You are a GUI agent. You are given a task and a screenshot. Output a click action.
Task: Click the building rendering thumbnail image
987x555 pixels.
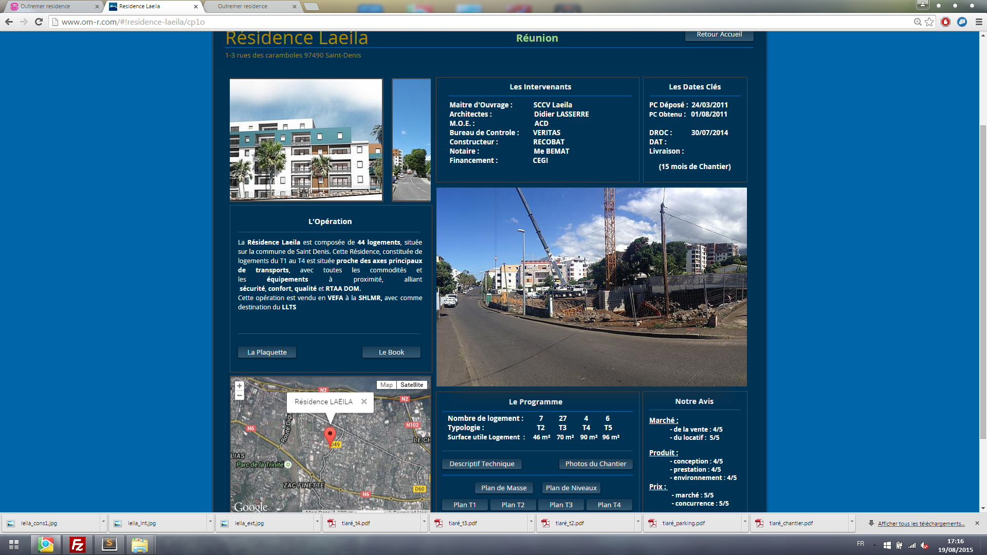click(306, 139)
